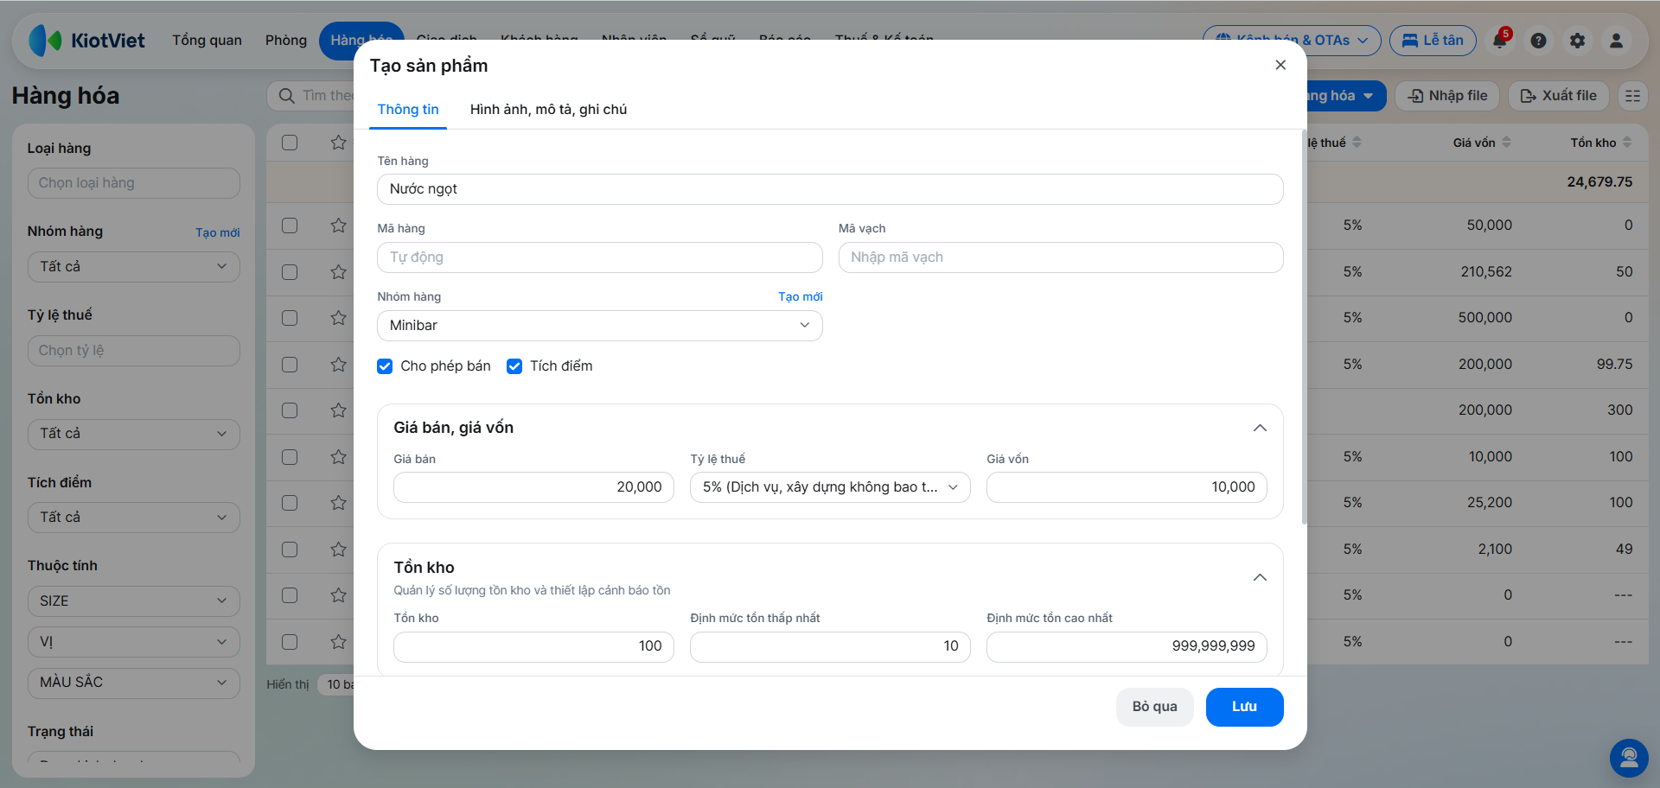Screen dimensions: 1660x788
Task: Check the row checkbox for stock 300
Action: pyautogui.click(x=290, y=410)
